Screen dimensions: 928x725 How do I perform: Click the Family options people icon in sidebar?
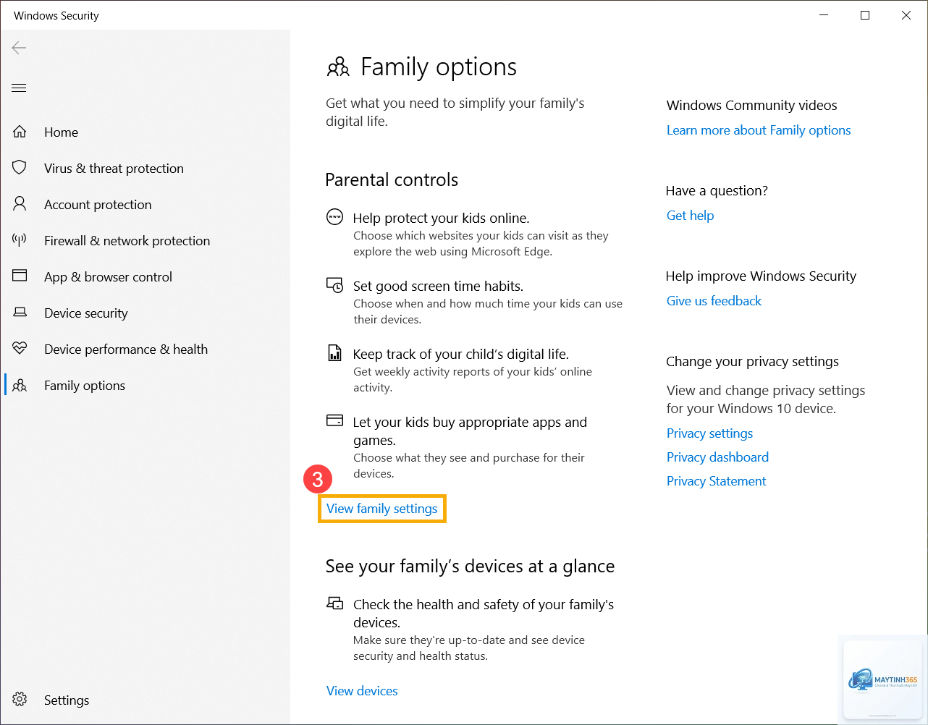(x=20, y=385)
